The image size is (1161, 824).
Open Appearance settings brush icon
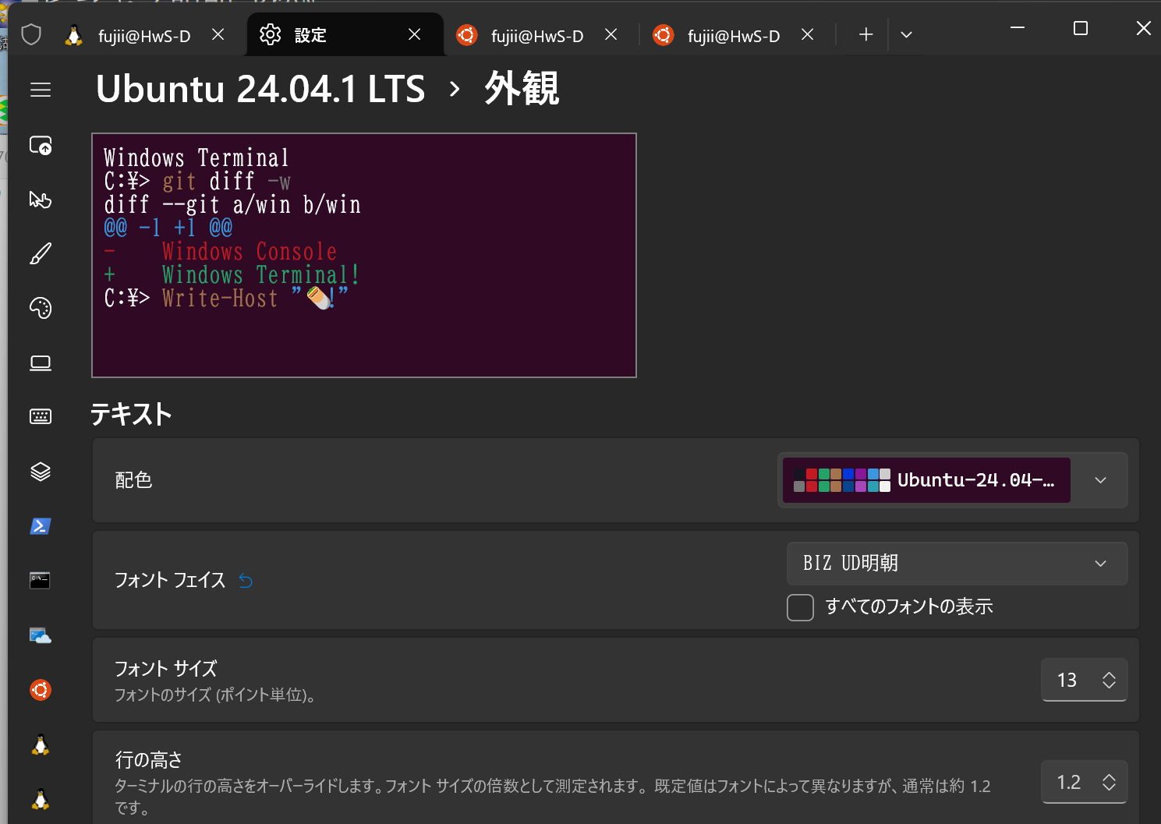tap(41, 253)
